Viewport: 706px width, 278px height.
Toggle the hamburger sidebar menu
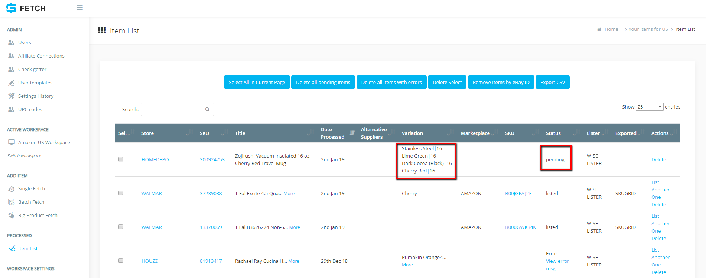coord(79,8)
